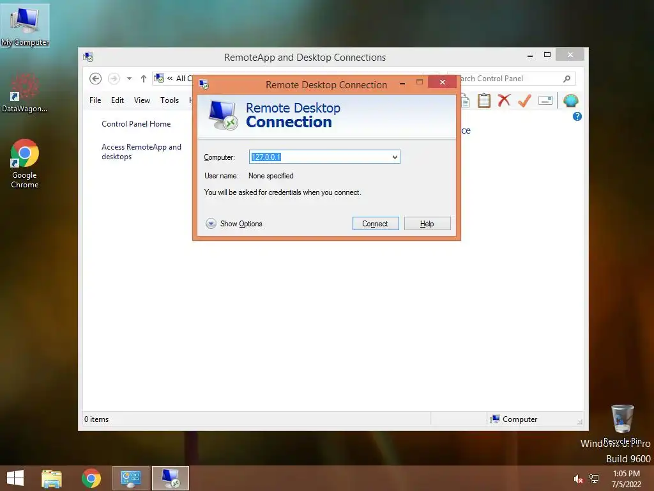Open File Explorer from the taskbar

pyautogui.click(x=52, y=478)
